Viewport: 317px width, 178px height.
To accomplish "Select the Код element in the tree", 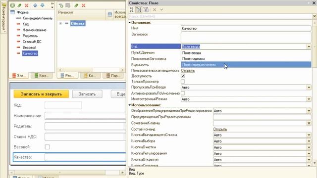I will coord(25,24).
